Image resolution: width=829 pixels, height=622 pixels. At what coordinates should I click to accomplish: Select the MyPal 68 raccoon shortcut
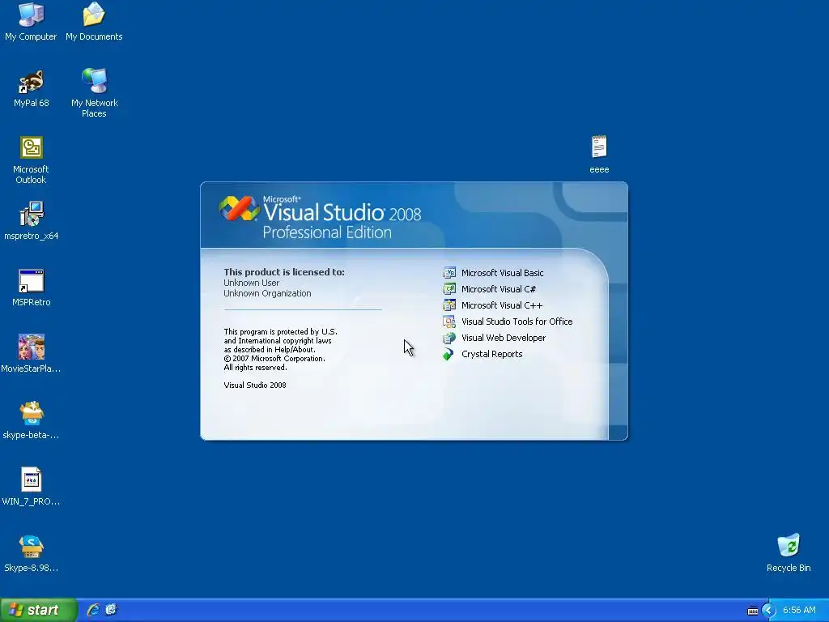[x=32, y=82]
